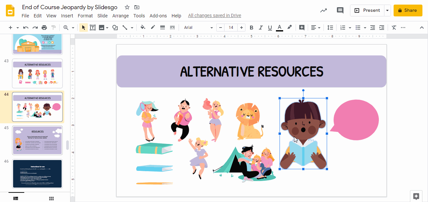Viewport: 428px width, 202px height.
Task: Open the Present options dropdown arrow
Action: click(x=387, y=10)
